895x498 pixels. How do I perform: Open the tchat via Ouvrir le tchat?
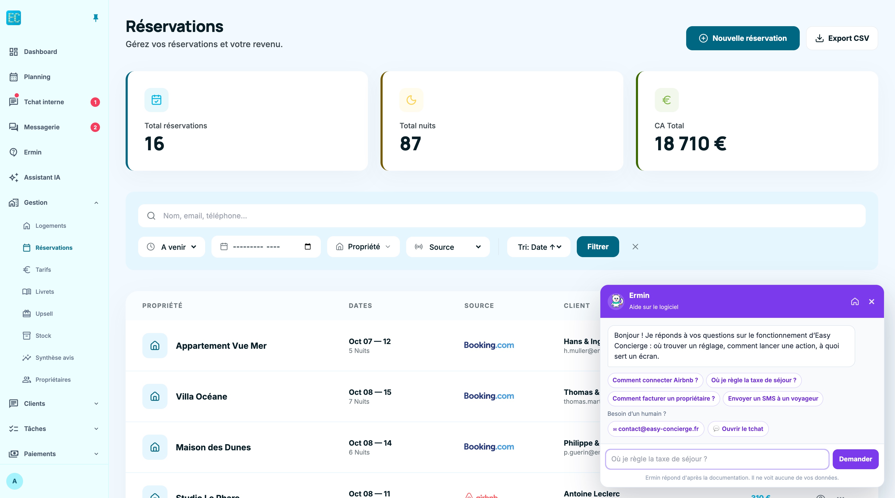pos(738,429)
